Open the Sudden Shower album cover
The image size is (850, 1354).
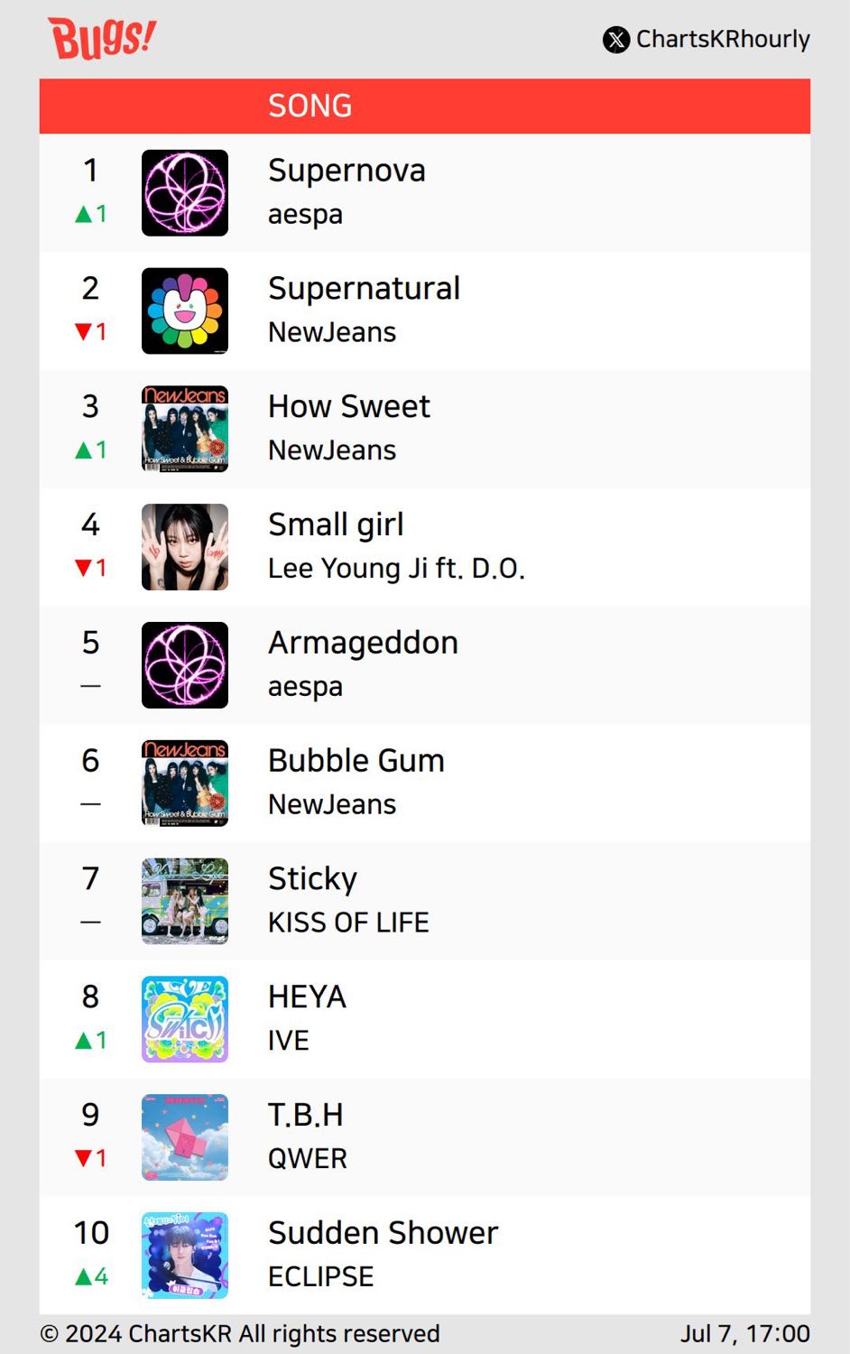(185, 1256)
